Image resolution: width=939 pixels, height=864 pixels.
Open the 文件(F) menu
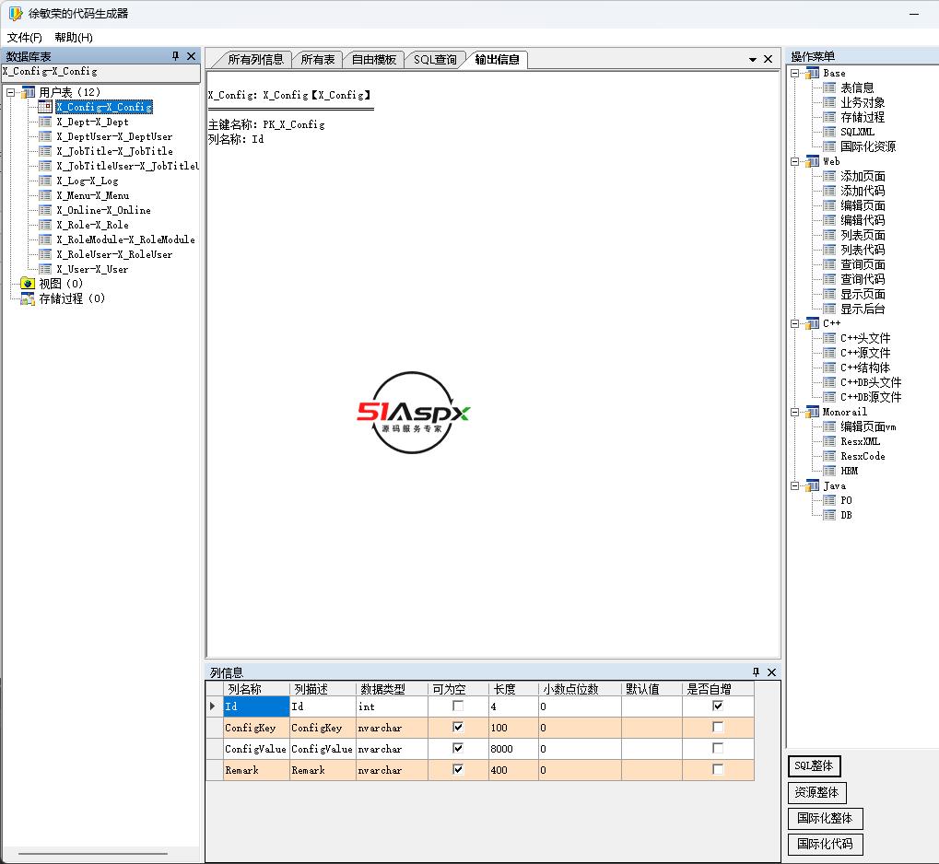coord(25,37)
